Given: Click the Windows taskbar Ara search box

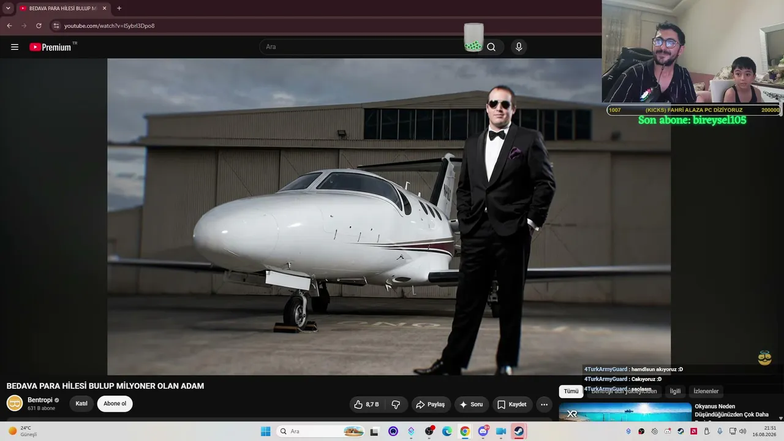Looking at the screenshot, I should click(322, 431).
